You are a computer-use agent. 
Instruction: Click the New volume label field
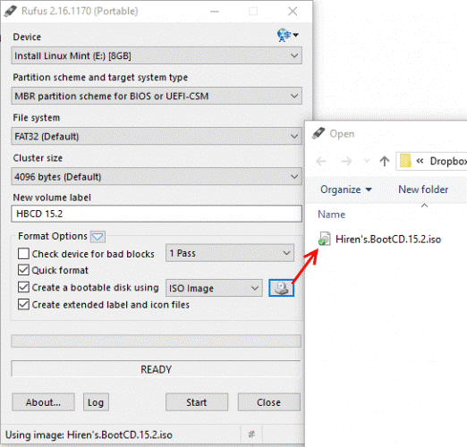(157, 214)
